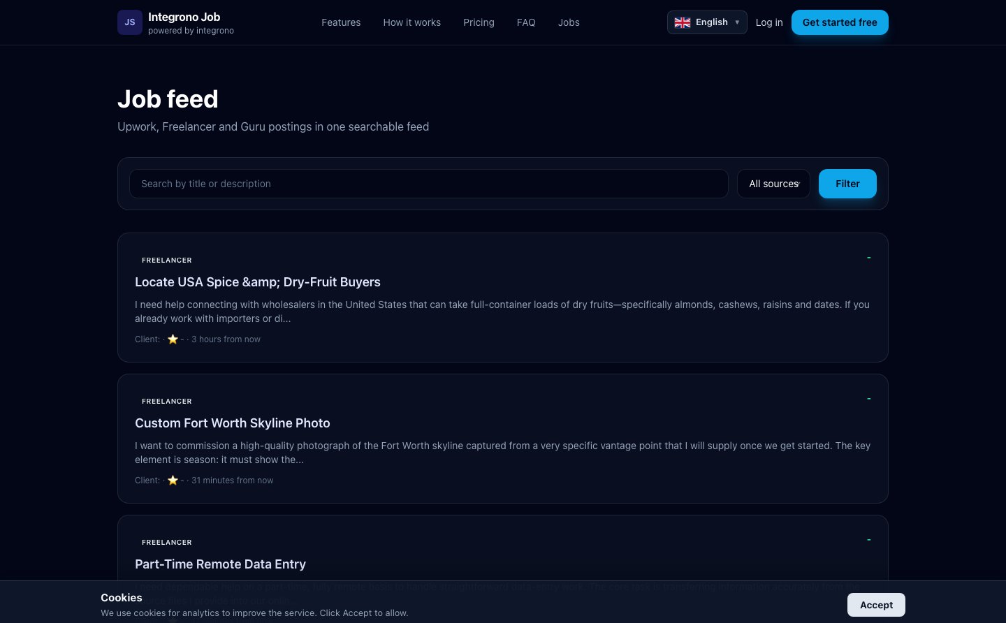This screenshot has height=623, width=1006.
Task: Accept the cookies banner
Action: pyautogui.click(x=876, y=605)
